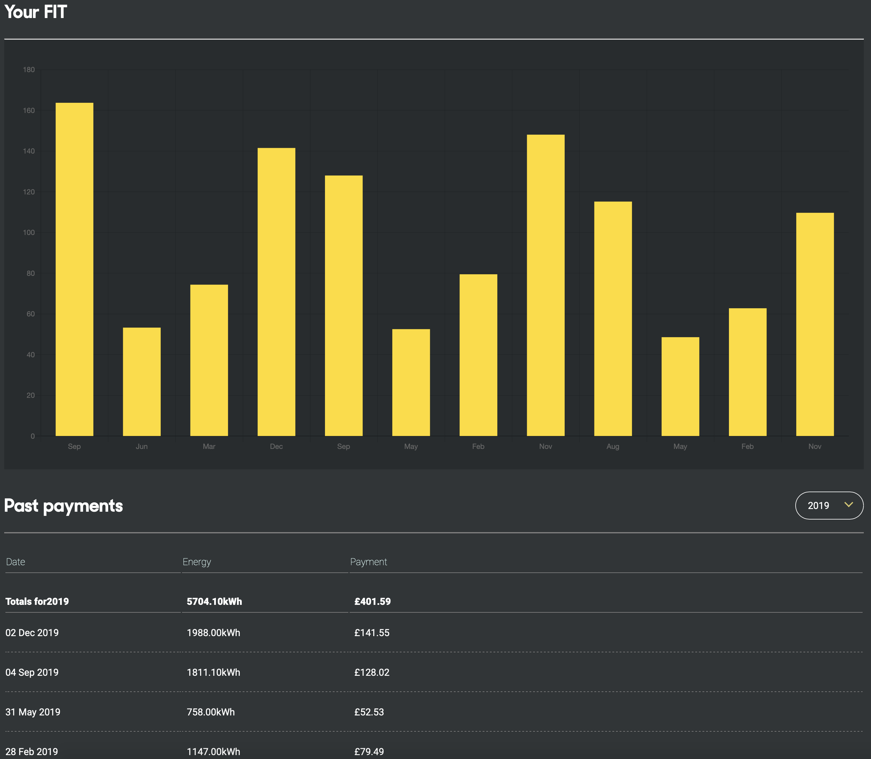Click the Dec bar in chart
Screen dimensions: 871x759
(x=277, y=292)
